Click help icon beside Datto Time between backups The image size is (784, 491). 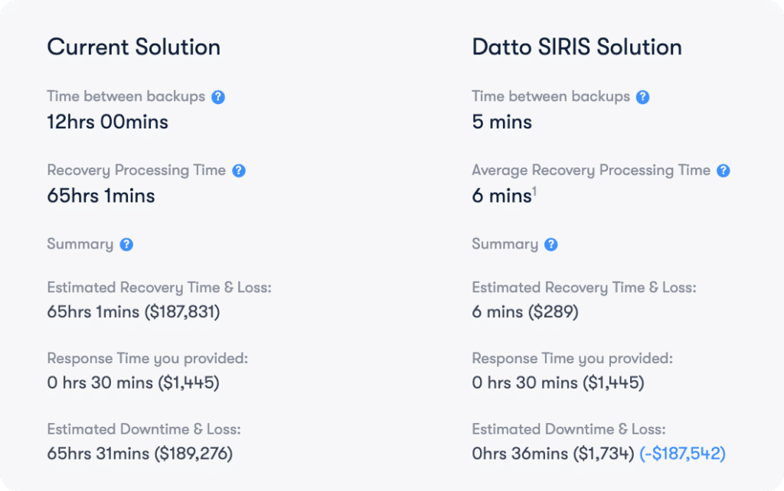click(642, 97)
